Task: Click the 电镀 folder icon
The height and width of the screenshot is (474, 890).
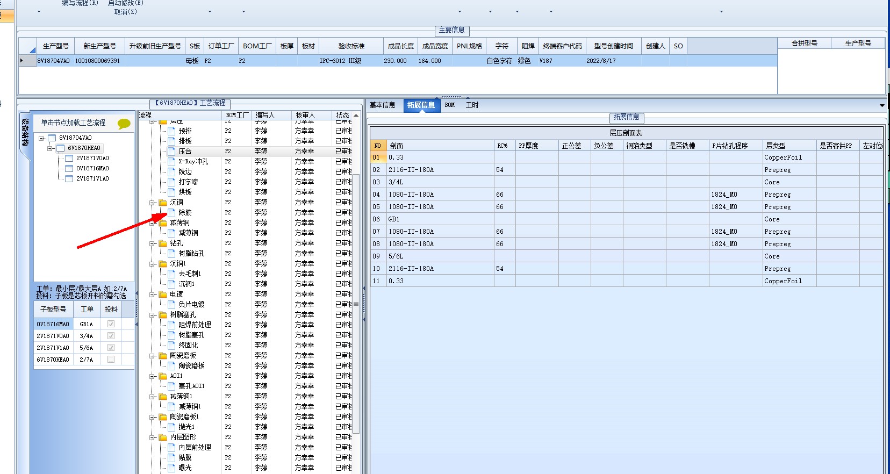Action: pos(163,295)
